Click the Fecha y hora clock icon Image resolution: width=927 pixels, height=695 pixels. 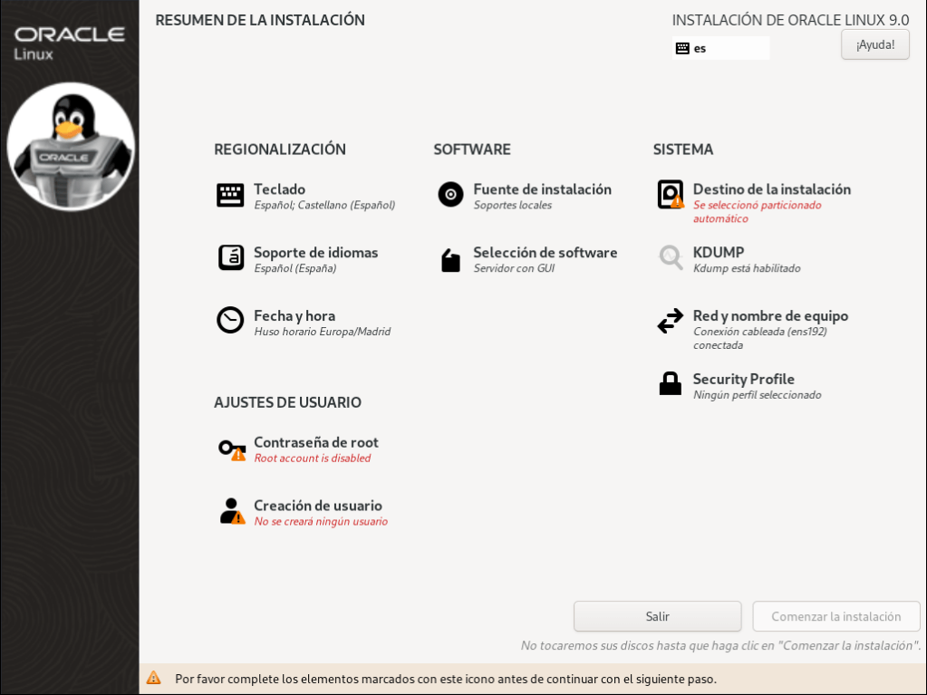230,321
